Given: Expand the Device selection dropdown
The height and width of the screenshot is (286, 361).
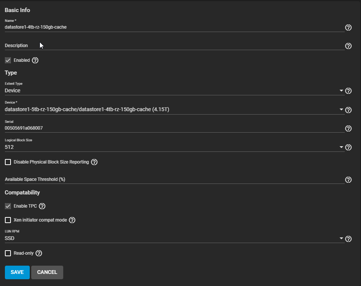Looking at the screenshot, I should [x=173, y=110].
